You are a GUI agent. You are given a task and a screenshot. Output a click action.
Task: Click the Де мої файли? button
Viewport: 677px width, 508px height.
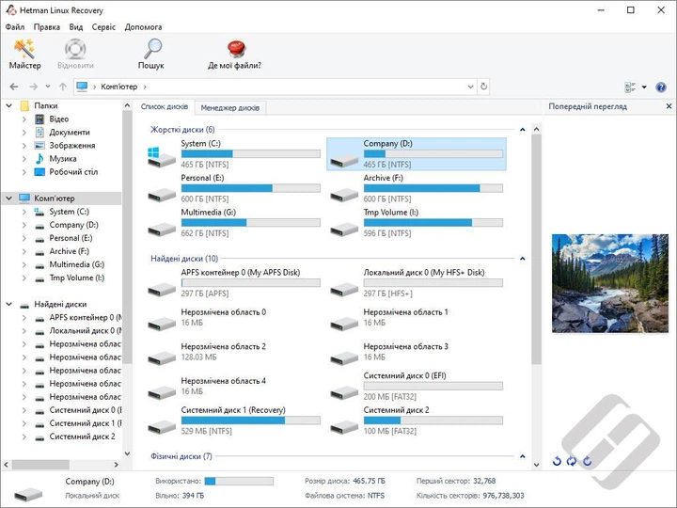pyautogui.click(x=234, y=54)
